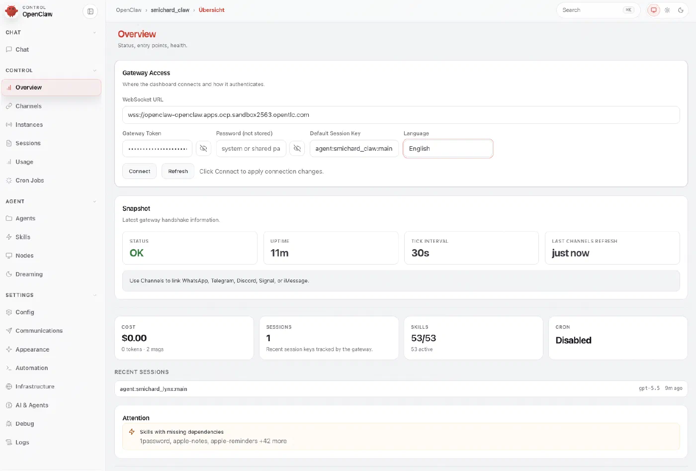
Task: Open the Logs page
Action: pyautogui.click(x=52, y=442)
